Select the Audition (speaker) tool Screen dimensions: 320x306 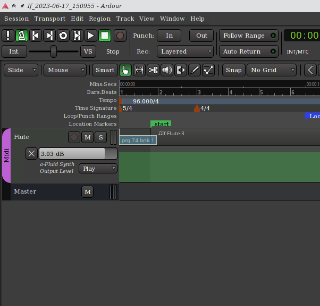point(167,70)
